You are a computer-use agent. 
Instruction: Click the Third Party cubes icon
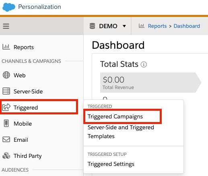pyautogui.click(x=6, y=155)
